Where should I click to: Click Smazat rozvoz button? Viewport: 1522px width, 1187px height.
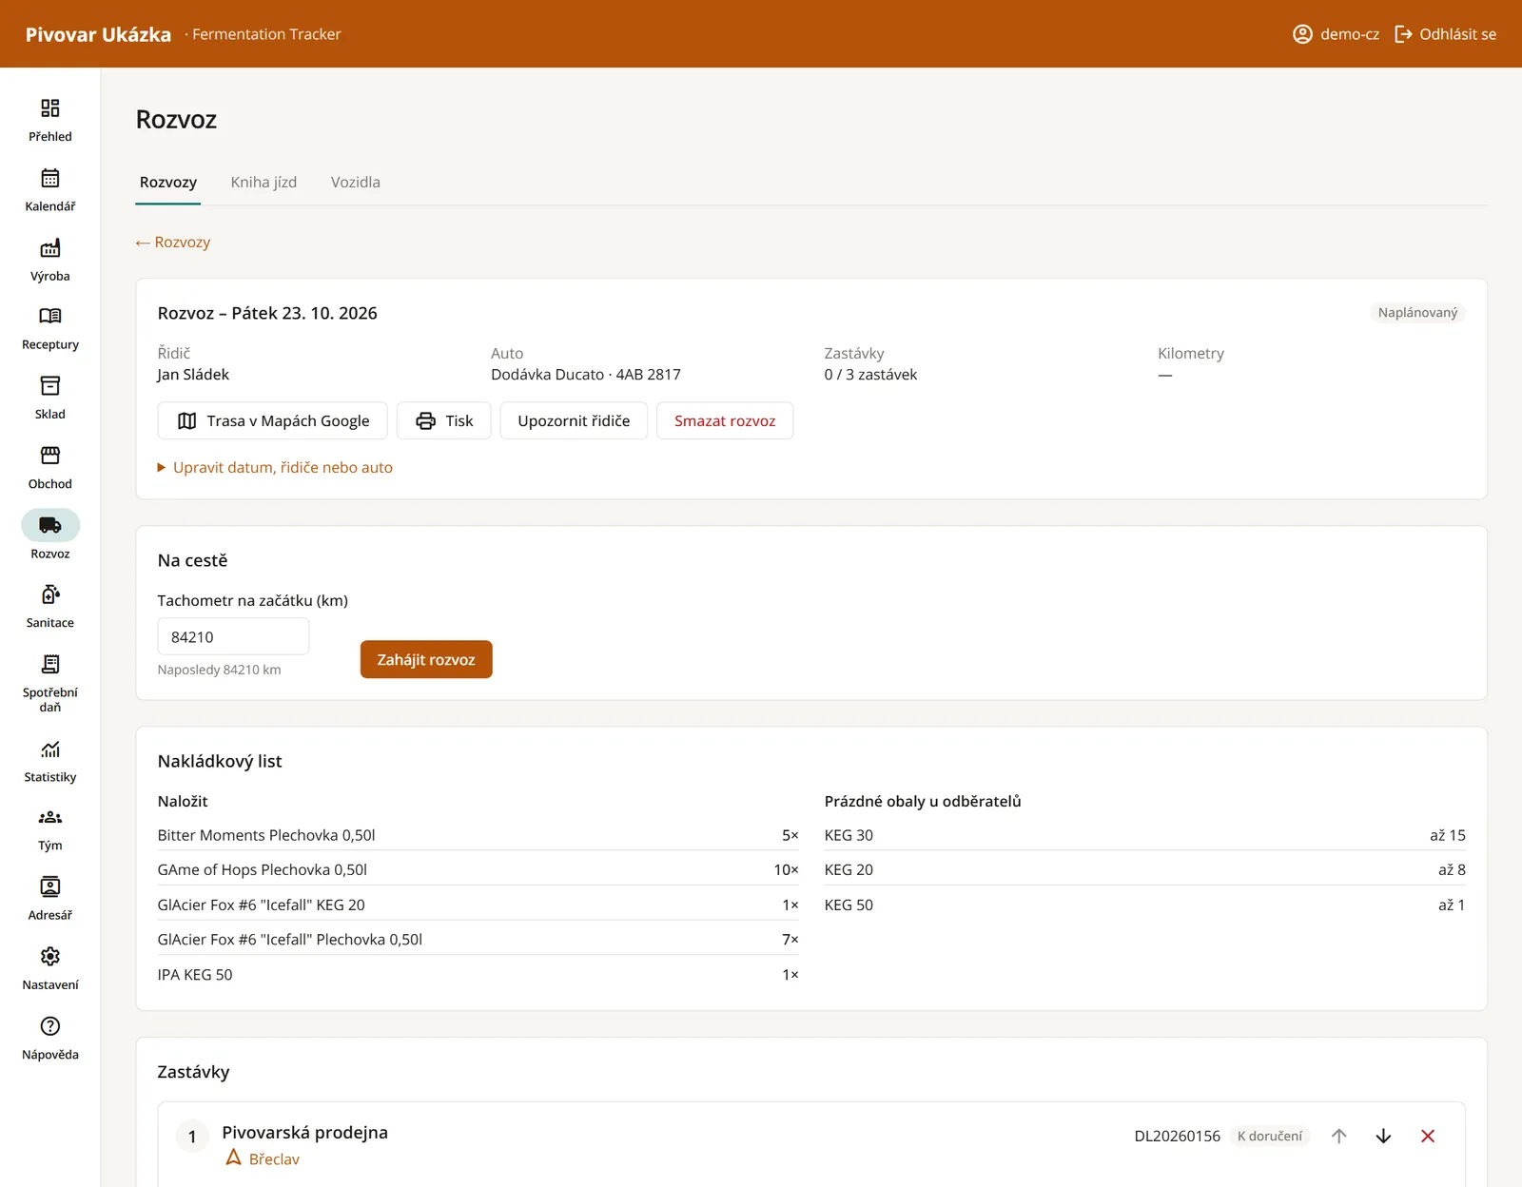725,420
